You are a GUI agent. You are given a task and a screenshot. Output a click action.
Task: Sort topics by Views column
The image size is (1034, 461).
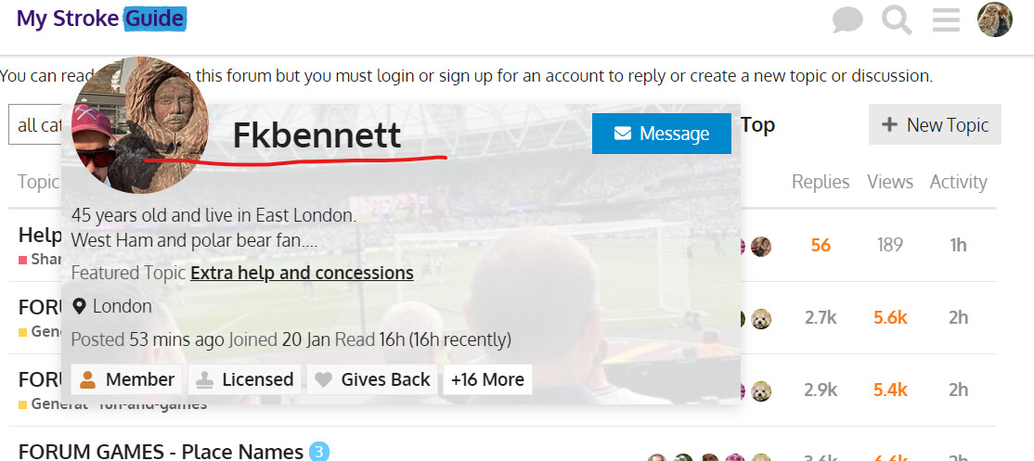pos(890,182)
